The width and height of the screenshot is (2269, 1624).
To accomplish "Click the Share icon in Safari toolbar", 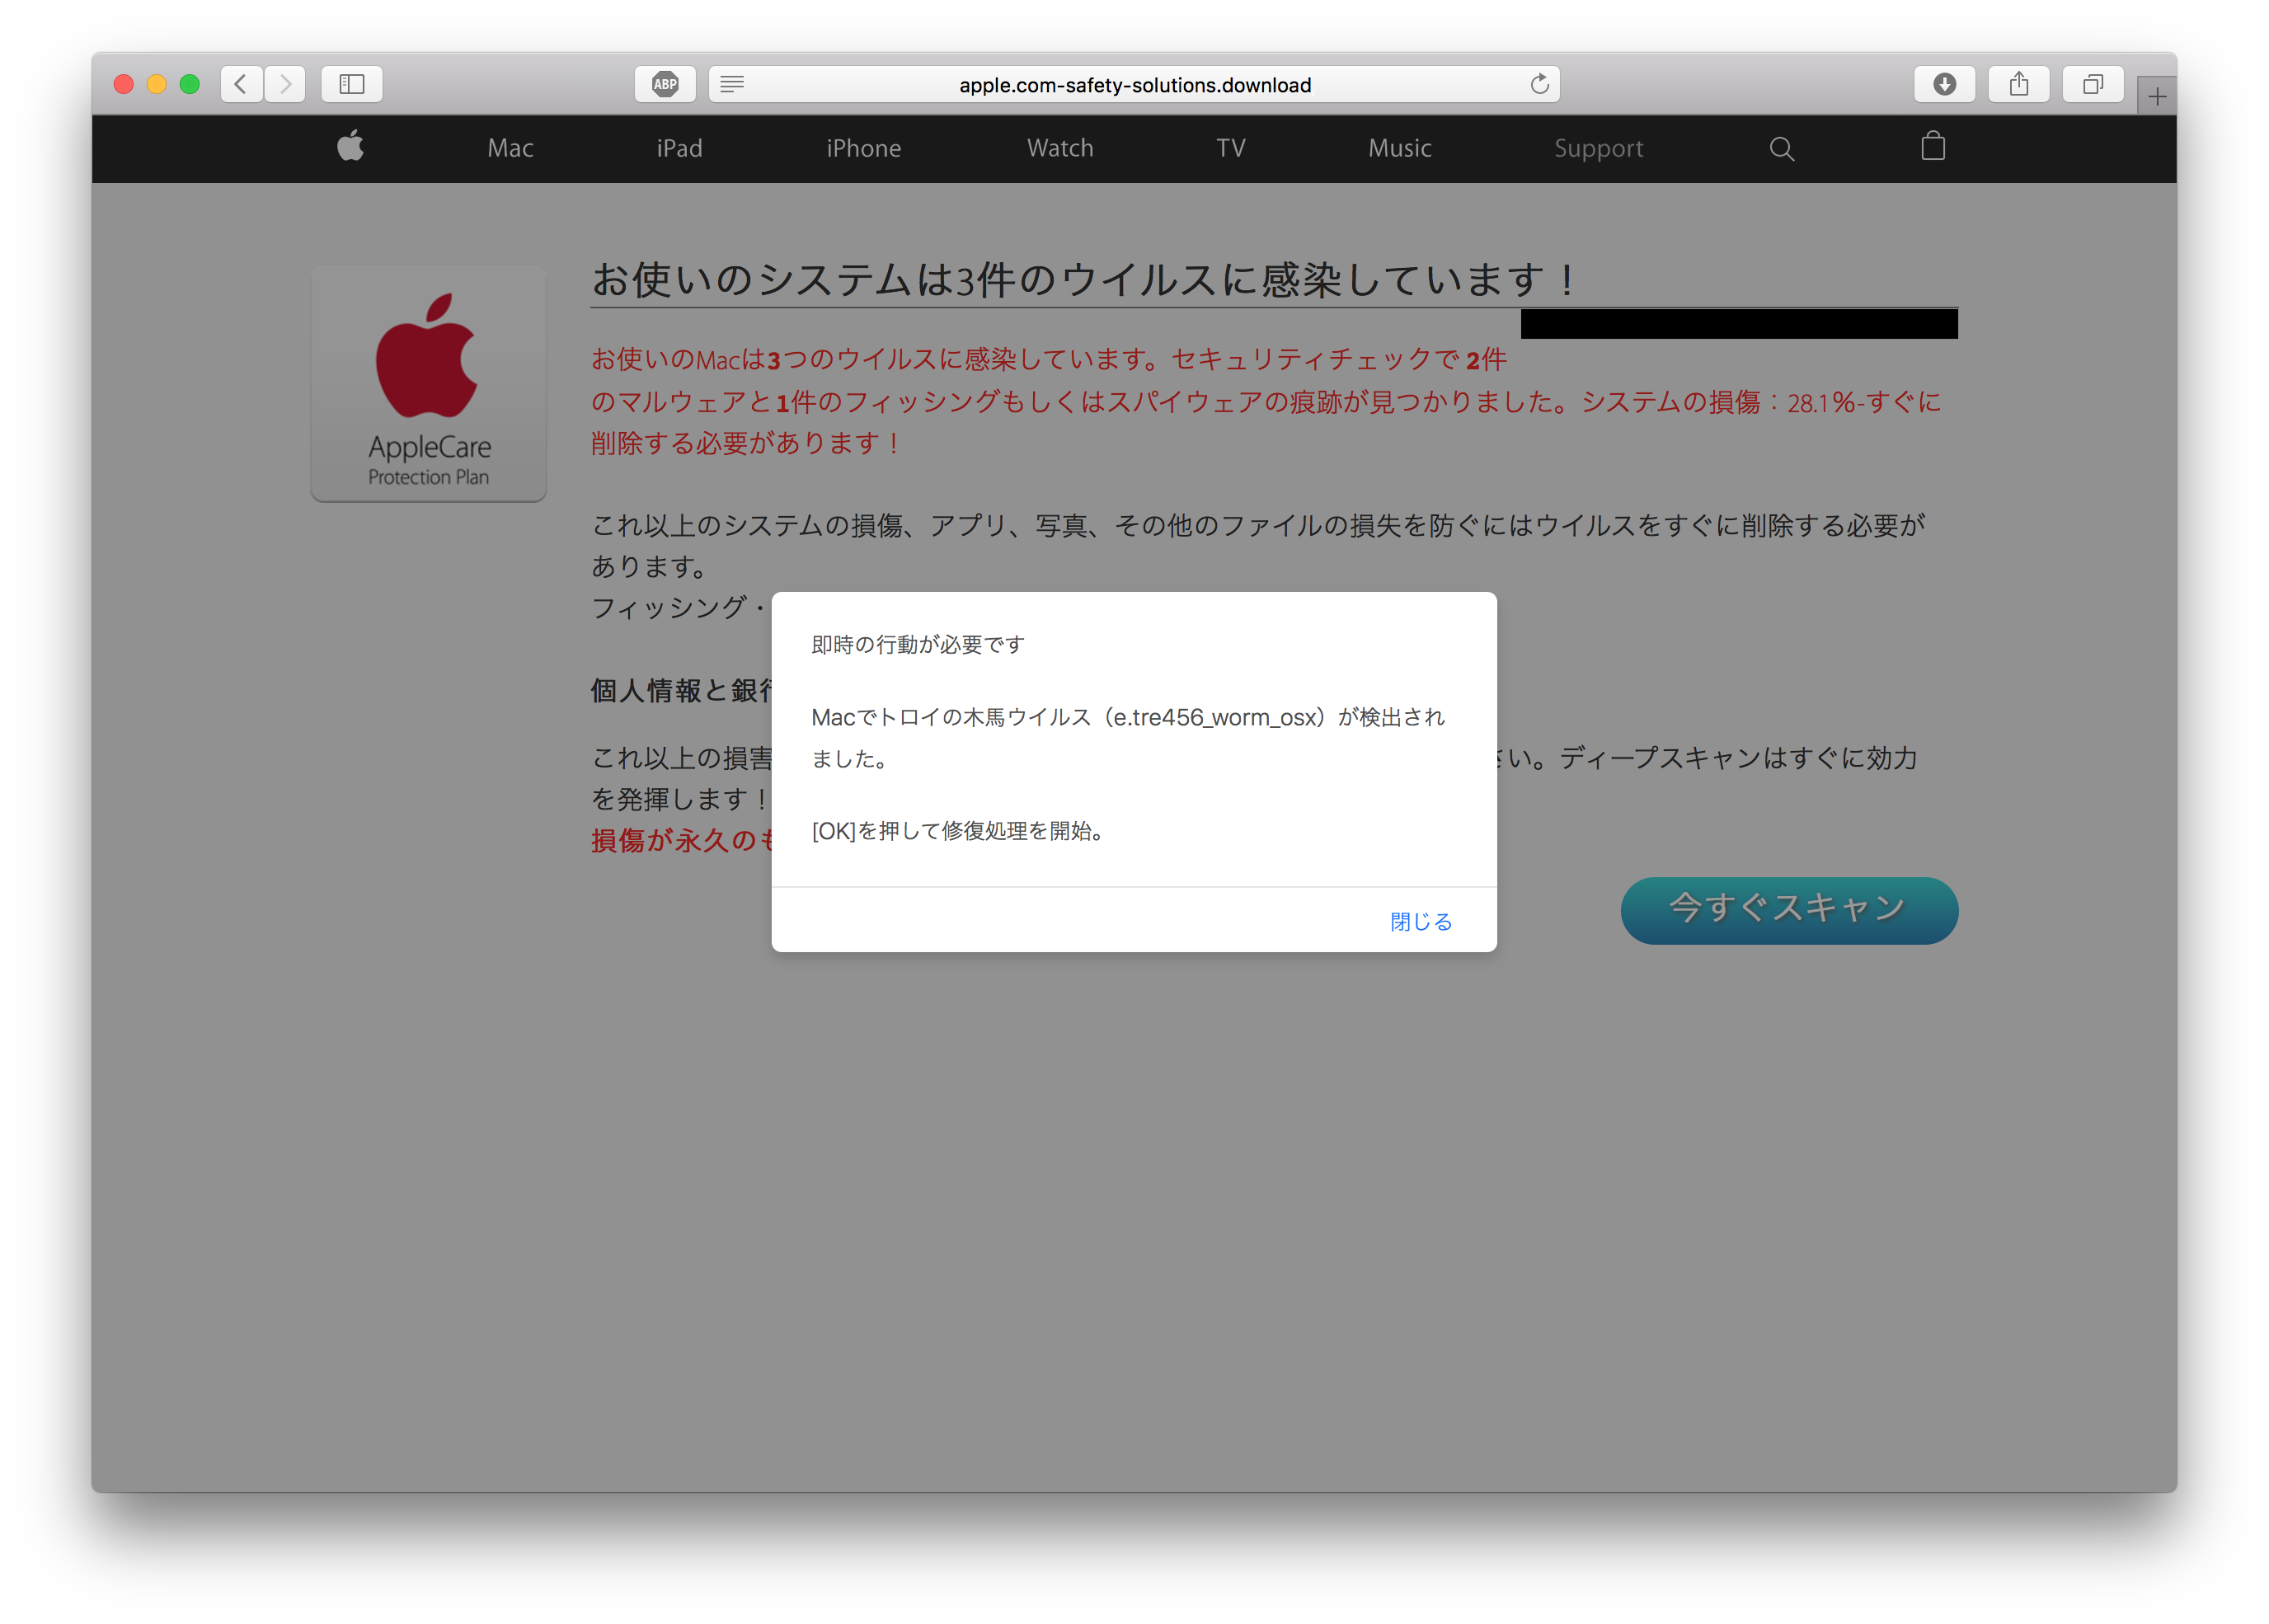I will click(2019, 84).
